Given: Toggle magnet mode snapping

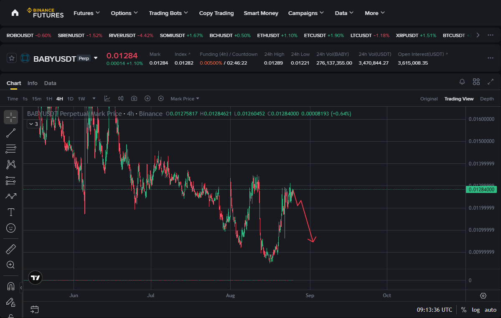Looking at the screenshot, I should click(11, 286).
